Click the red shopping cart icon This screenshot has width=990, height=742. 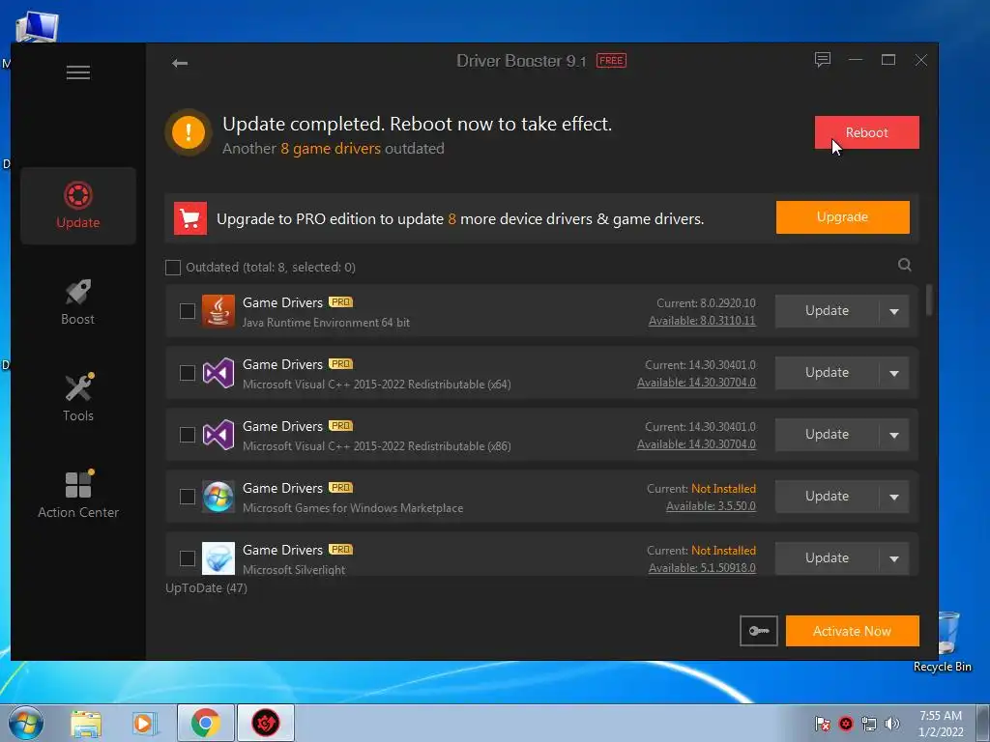click(x=190, y=218)
